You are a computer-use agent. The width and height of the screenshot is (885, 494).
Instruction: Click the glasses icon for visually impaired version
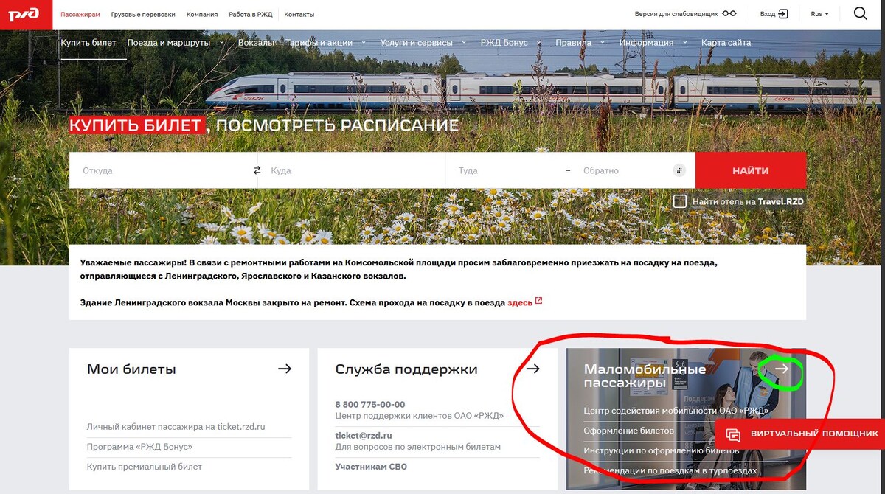pos(729,14)
